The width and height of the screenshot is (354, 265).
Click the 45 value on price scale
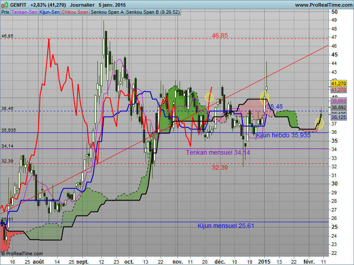tap(335, 55)
